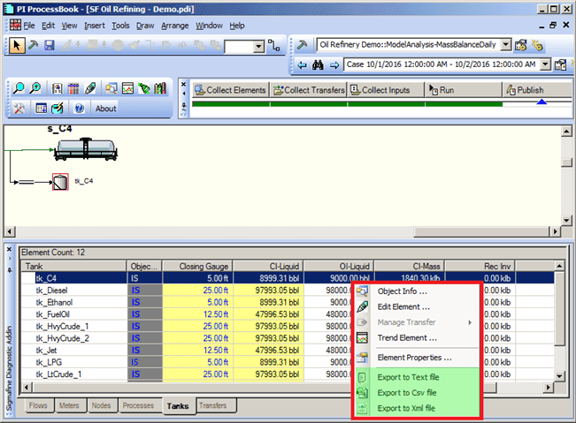Click the first magnifier icon in Sigmafine toolbar
The height and width of the screenshot is (423, 576).
(19, 88)
